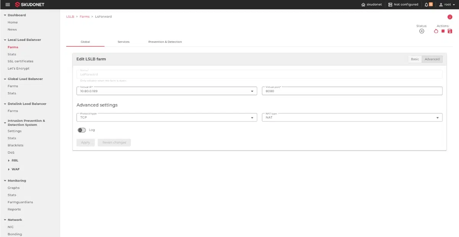Expand the WAF sidebar section
The height and width of the screenshot is (237, 459).
15,169
